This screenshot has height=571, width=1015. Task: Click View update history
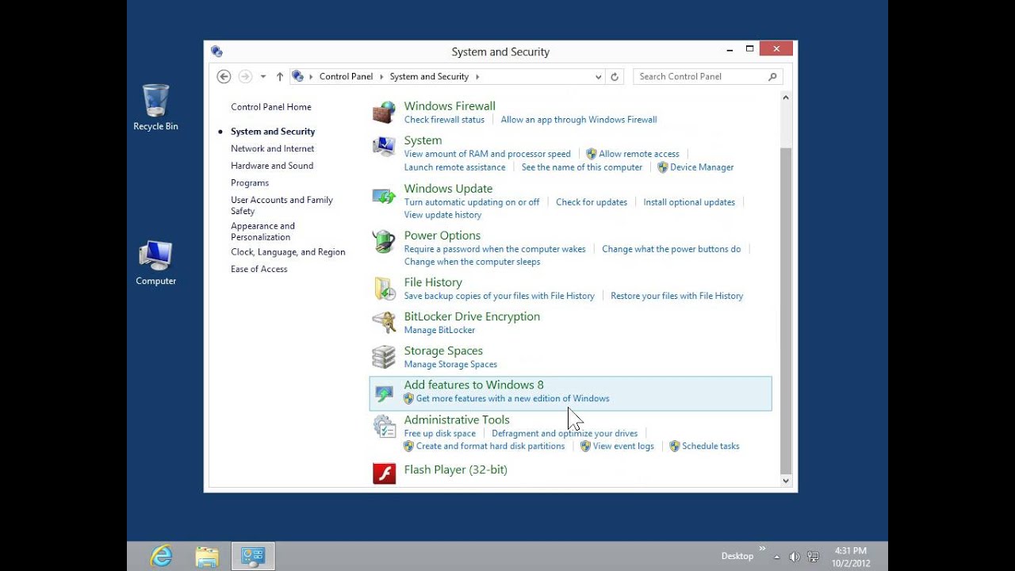tap(442, 215)
